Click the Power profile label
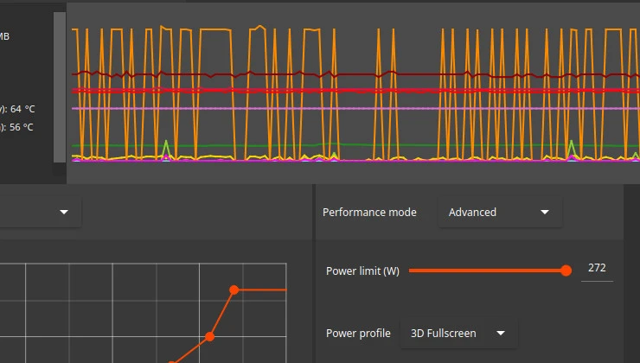This screenshot has width=640, height=363. coord(358,334)
